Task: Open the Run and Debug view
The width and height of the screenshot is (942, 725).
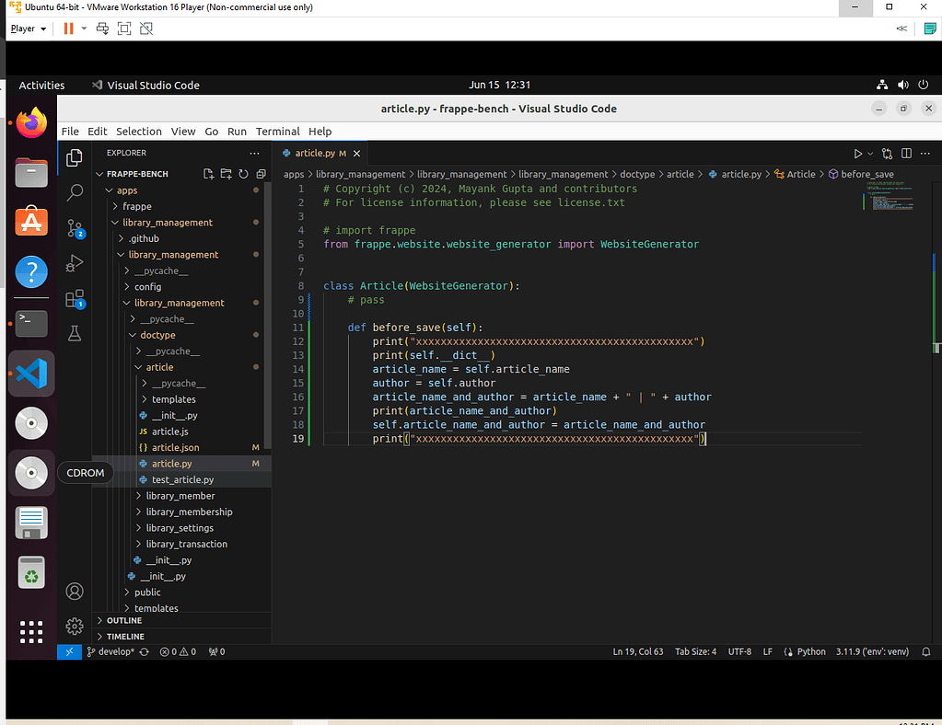Action: 75,263
